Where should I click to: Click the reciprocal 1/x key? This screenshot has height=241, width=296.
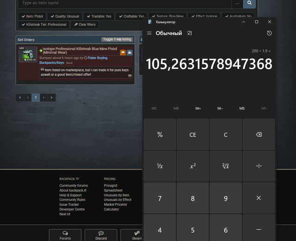pyautogui.click(x=160, y=166)
